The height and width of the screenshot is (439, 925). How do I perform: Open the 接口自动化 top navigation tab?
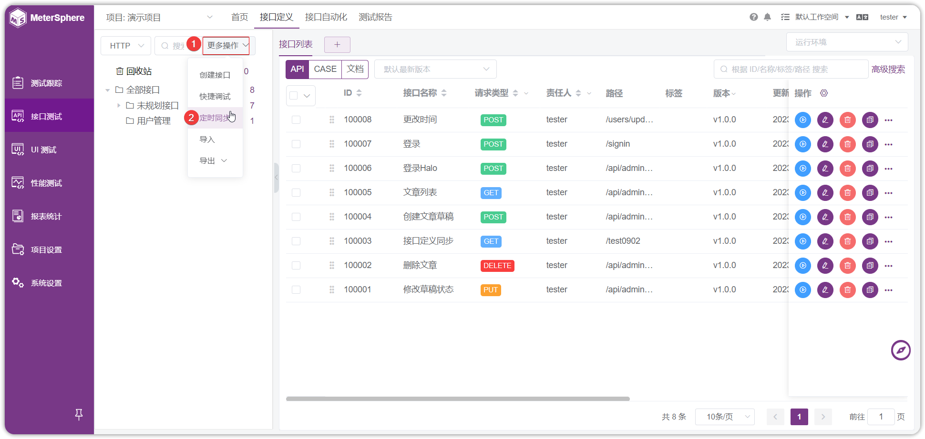(326, 17)
